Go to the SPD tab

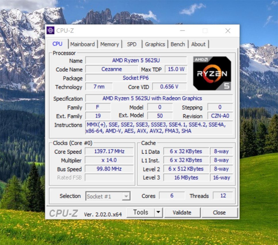tap(132, 44)
